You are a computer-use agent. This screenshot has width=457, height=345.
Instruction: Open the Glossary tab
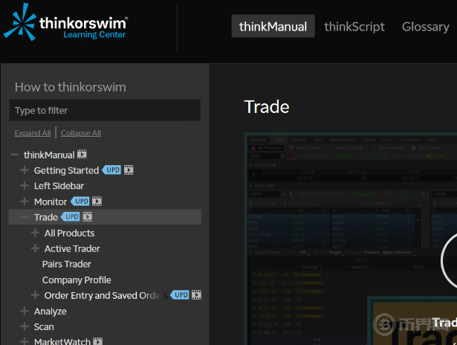coord(426,27)
